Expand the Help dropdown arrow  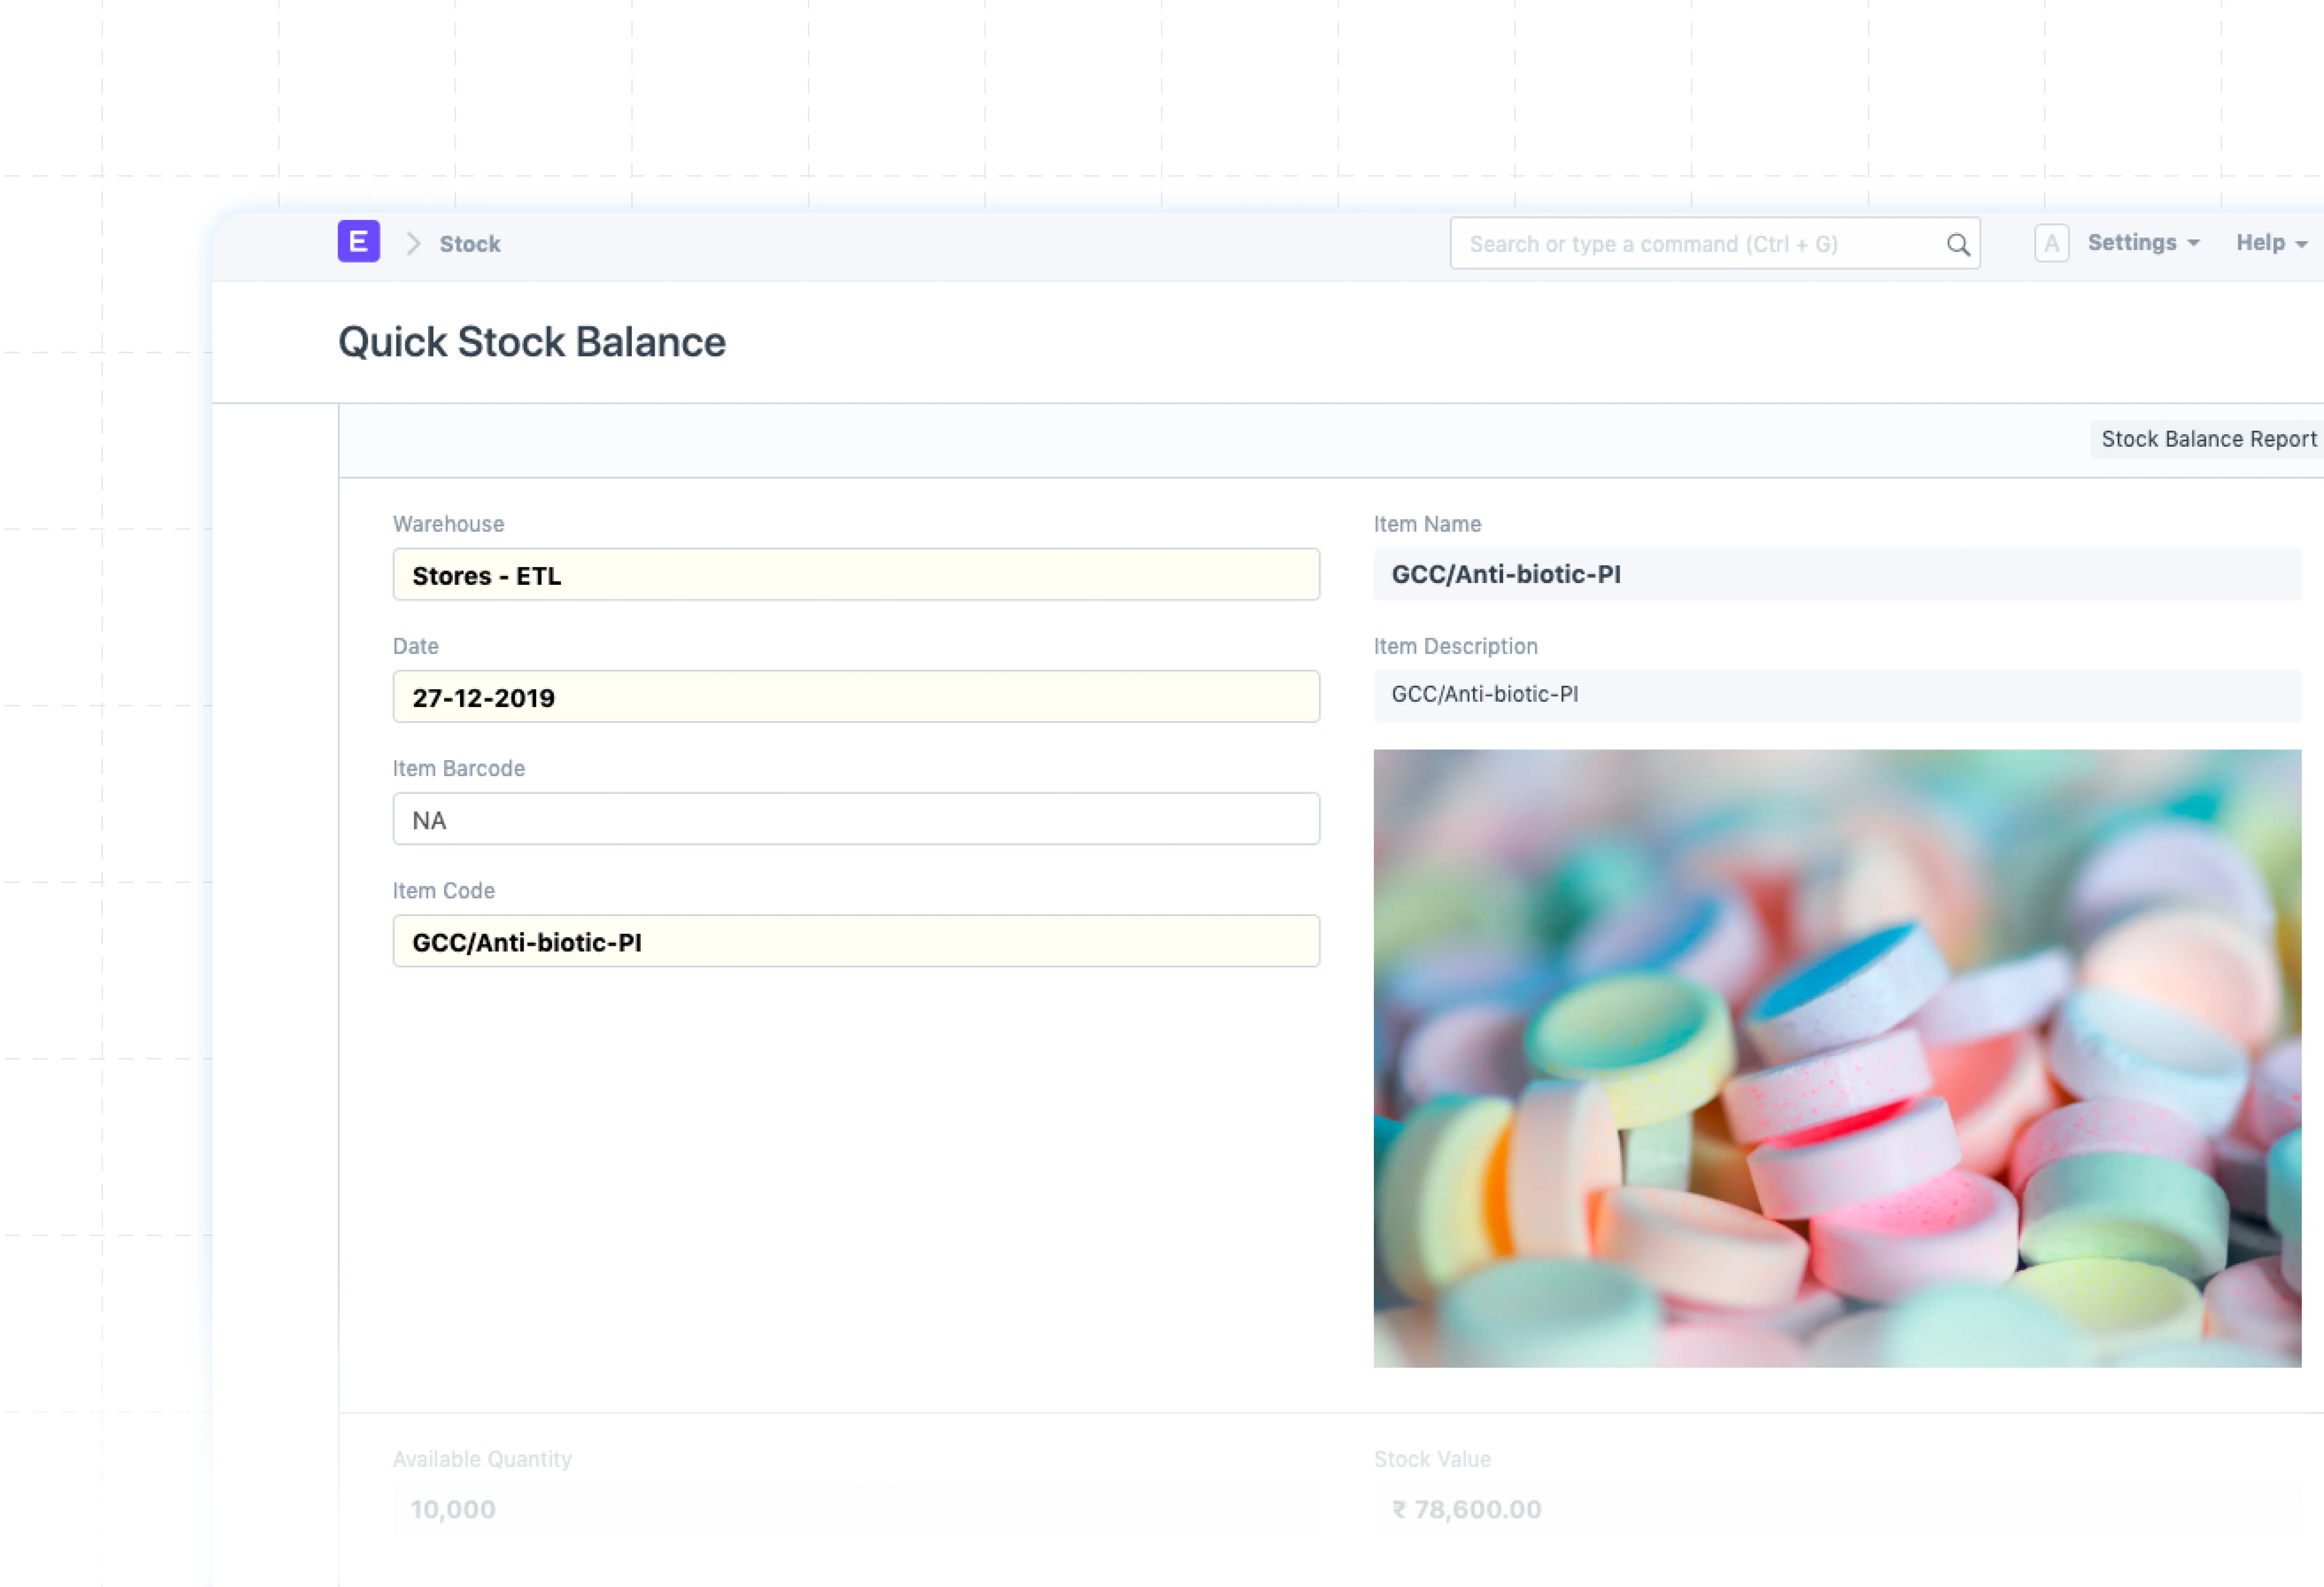2301,244
